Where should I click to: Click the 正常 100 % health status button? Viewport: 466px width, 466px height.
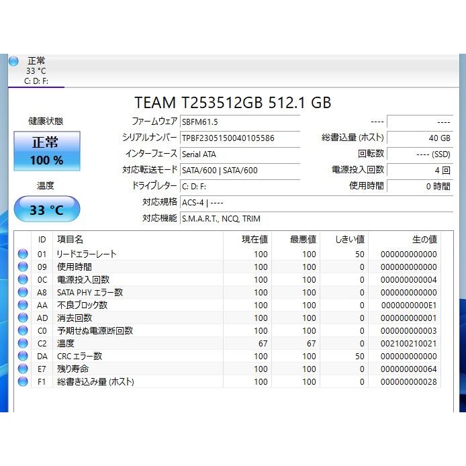tap(47, 151)
